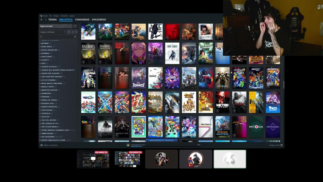Screen dimensions: 323x182
Task: Open first Little Nightmares Enhanced Edition cover
Action: pos(88,53)
